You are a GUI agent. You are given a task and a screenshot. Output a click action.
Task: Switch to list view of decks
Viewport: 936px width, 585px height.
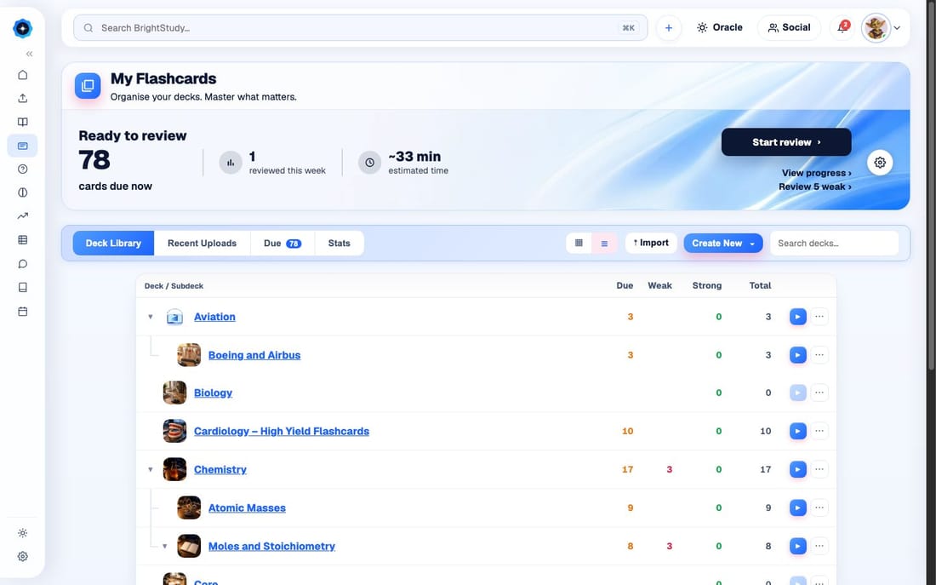[604, 244]
